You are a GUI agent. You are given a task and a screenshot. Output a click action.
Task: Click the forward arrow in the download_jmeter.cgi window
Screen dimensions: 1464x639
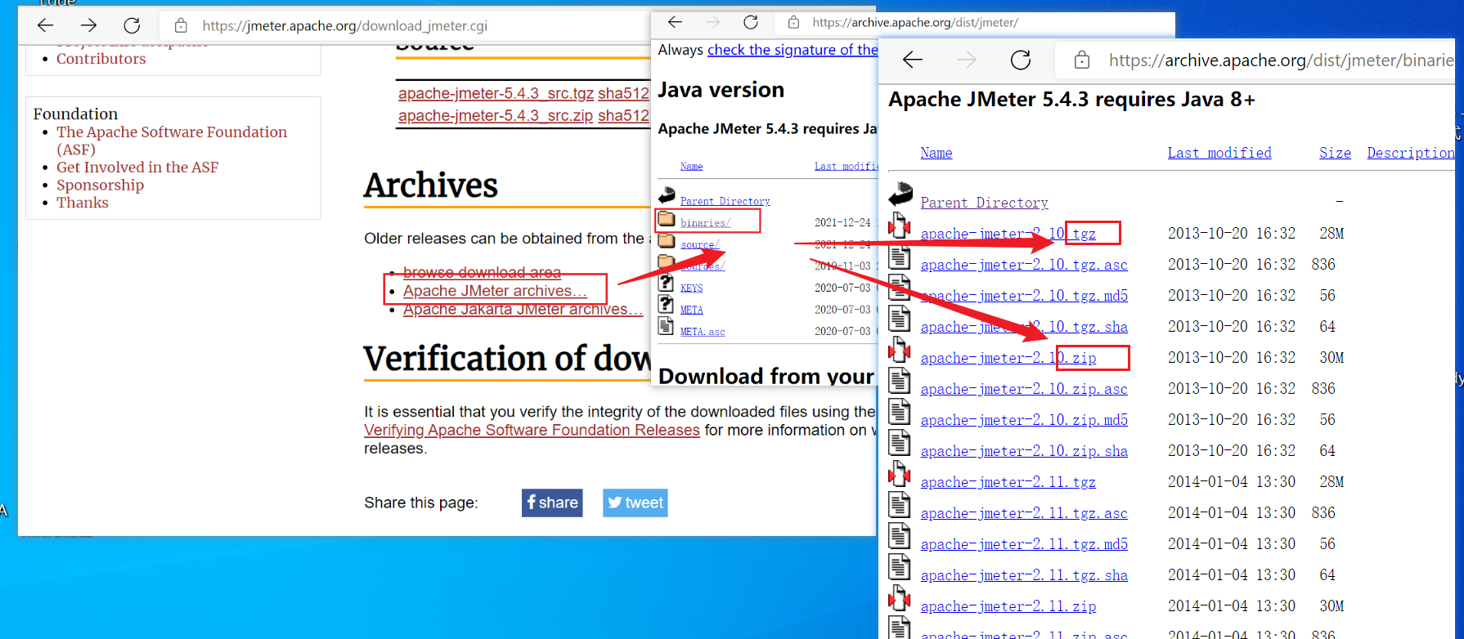point(88,25)
